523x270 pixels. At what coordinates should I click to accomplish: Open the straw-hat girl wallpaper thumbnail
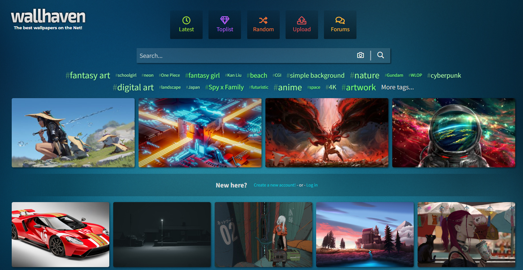pos(73,133)
